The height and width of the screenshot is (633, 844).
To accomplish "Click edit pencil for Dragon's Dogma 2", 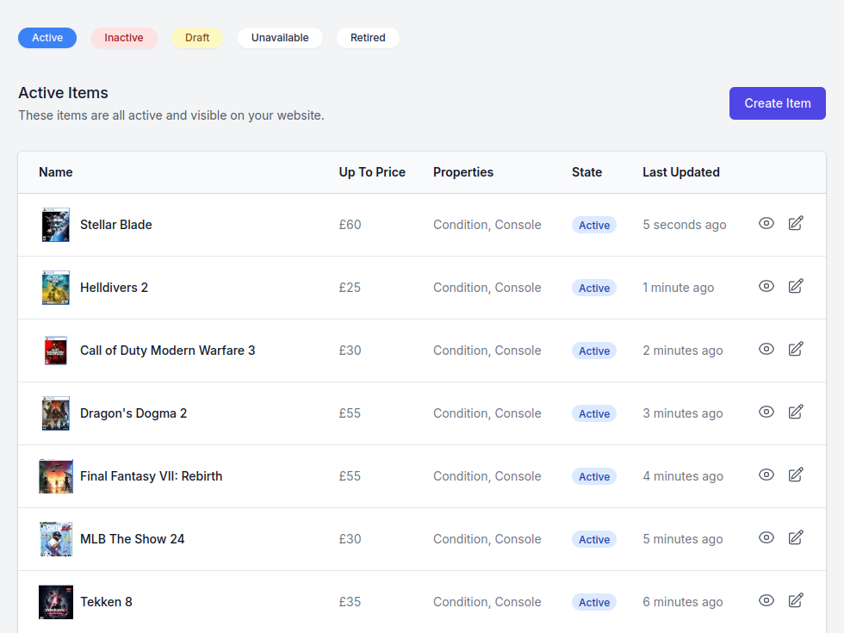I will click(x=796, y=413).
